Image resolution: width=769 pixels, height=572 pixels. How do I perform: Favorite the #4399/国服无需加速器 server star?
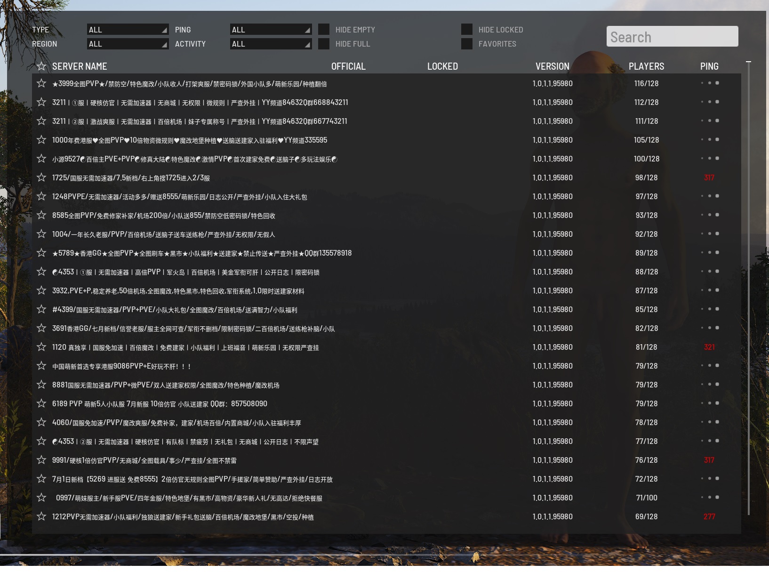(x=41, y=309)
